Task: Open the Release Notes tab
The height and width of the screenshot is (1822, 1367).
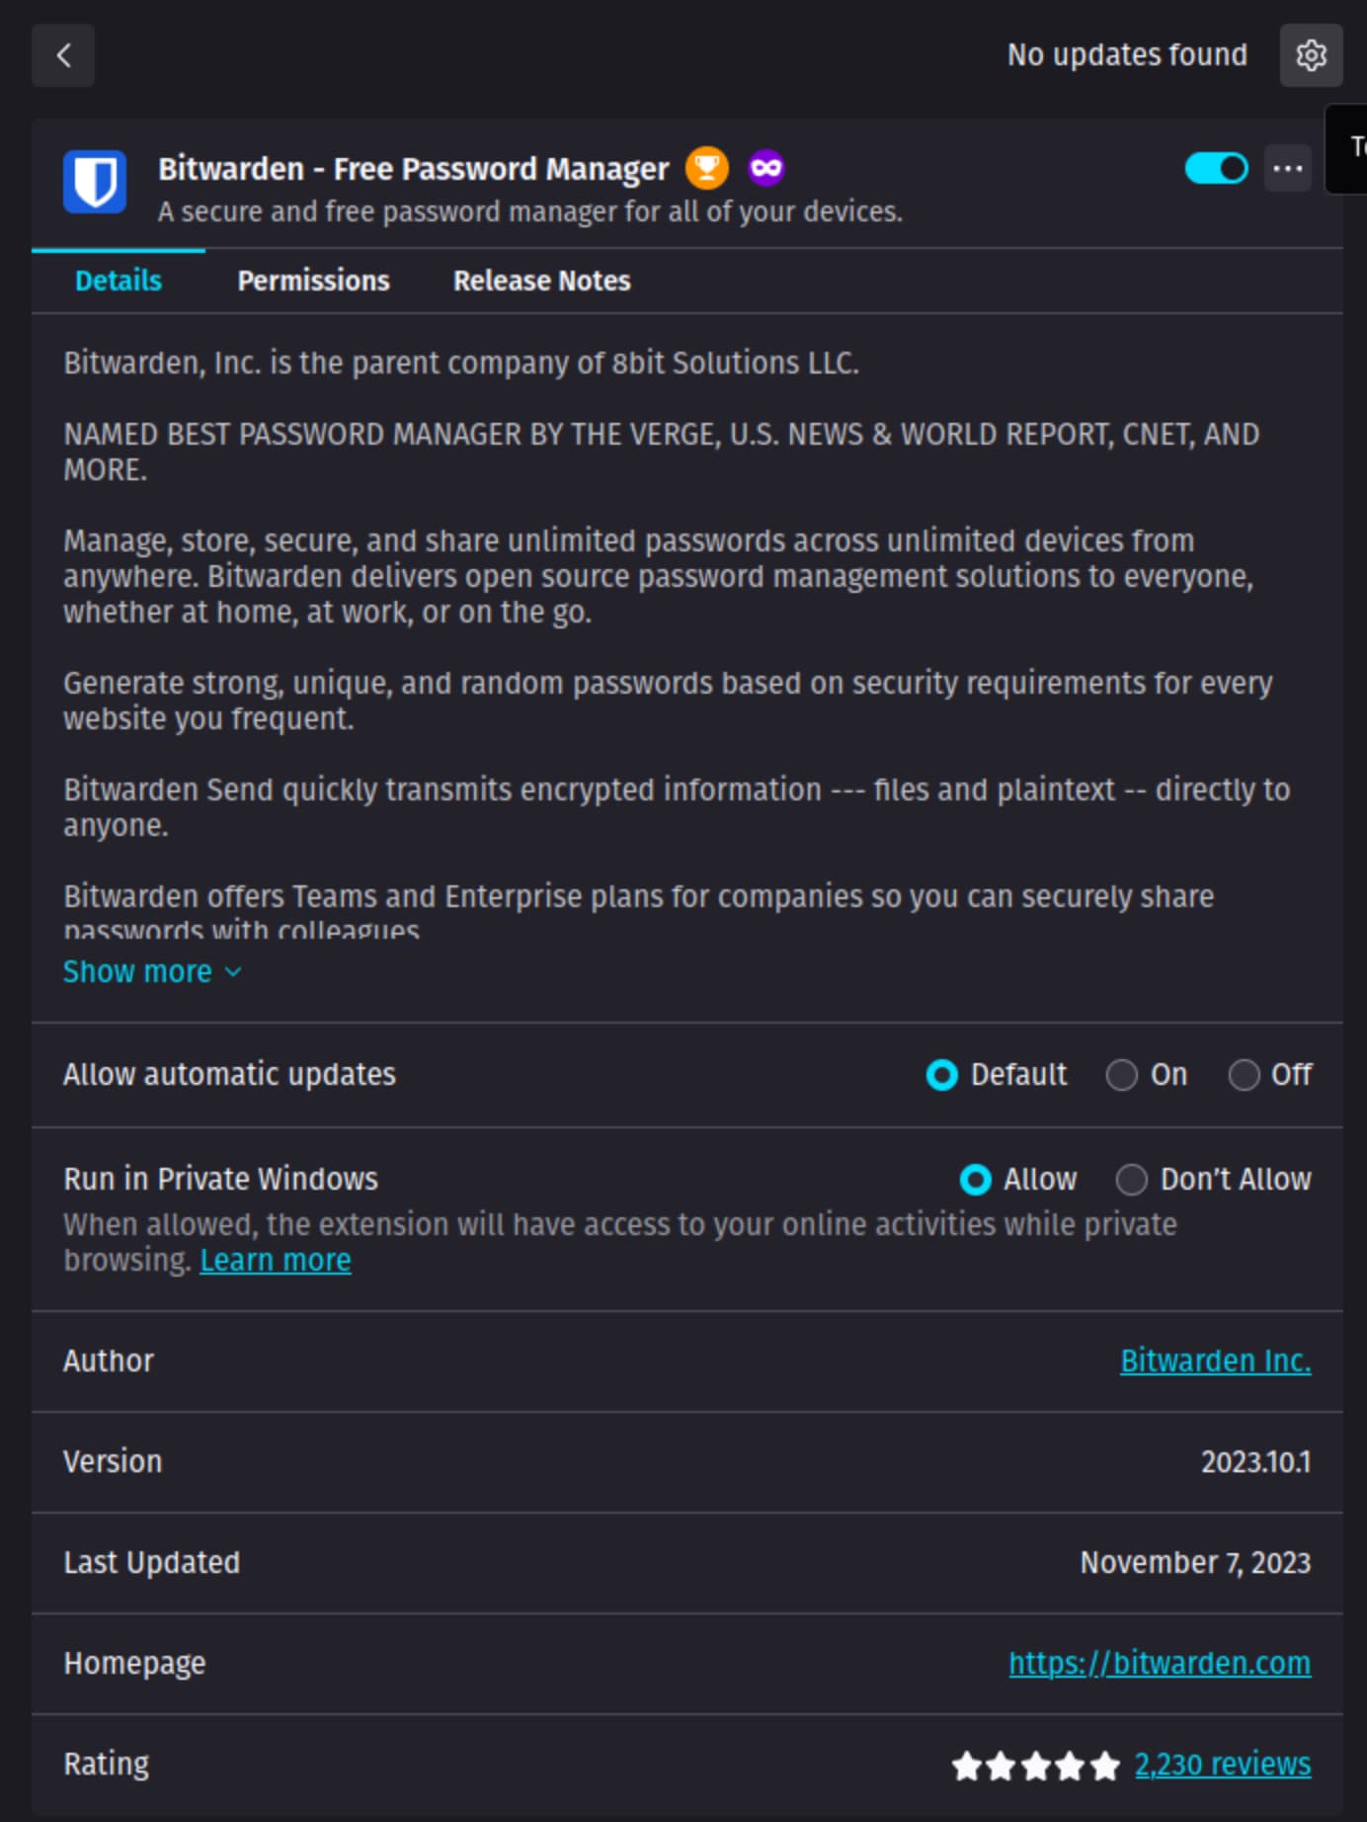Action: [x=541, y=281]
